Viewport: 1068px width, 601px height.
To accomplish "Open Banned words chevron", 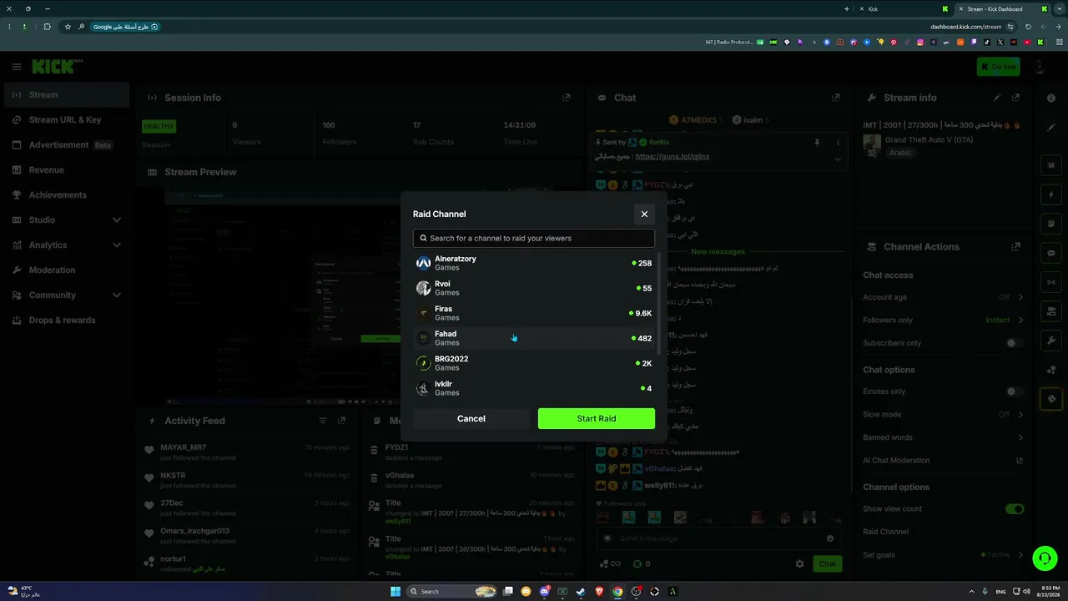I will [1020, 437].
